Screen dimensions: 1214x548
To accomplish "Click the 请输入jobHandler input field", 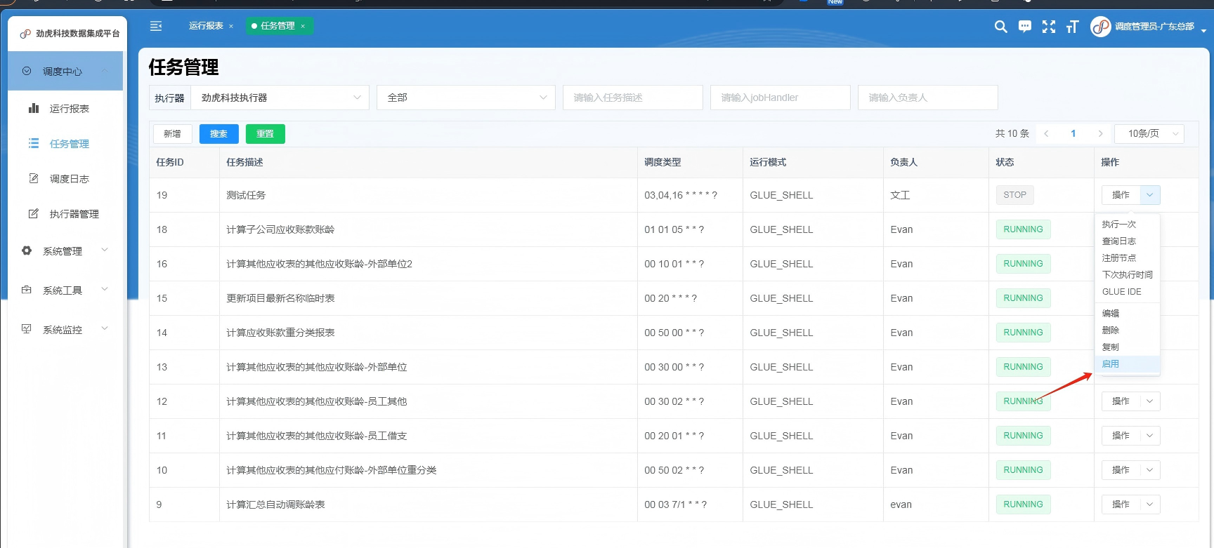I will tap(780, 98).
